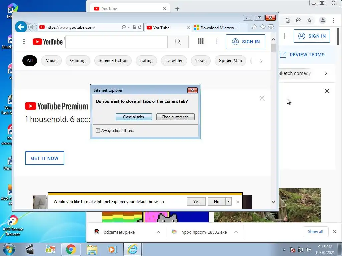Screen dimensions: 342x256
Task: Click Close current tab button
Action: tap(175, 117)
